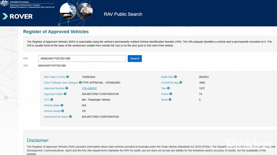Select the VIN result KNADA817VST001386 text

click(x=52, y=66)
